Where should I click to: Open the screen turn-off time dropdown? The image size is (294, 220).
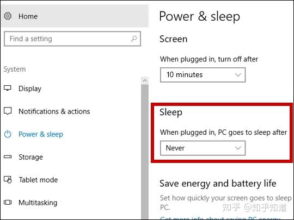coord(203,75)
